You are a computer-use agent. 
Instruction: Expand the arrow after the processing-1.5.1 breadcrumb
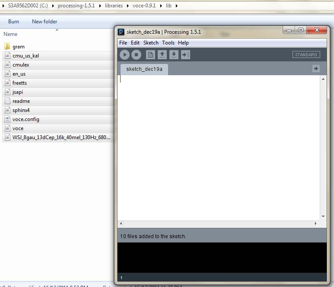tap(100, 6)
